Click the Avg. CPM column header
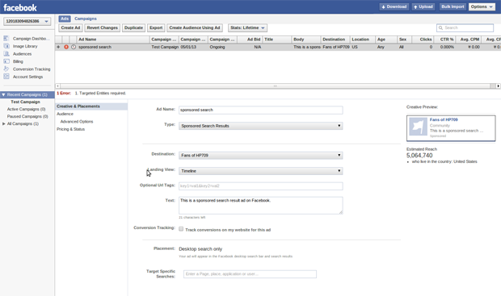This screenshot has width=501, height=296. (469, 40)
